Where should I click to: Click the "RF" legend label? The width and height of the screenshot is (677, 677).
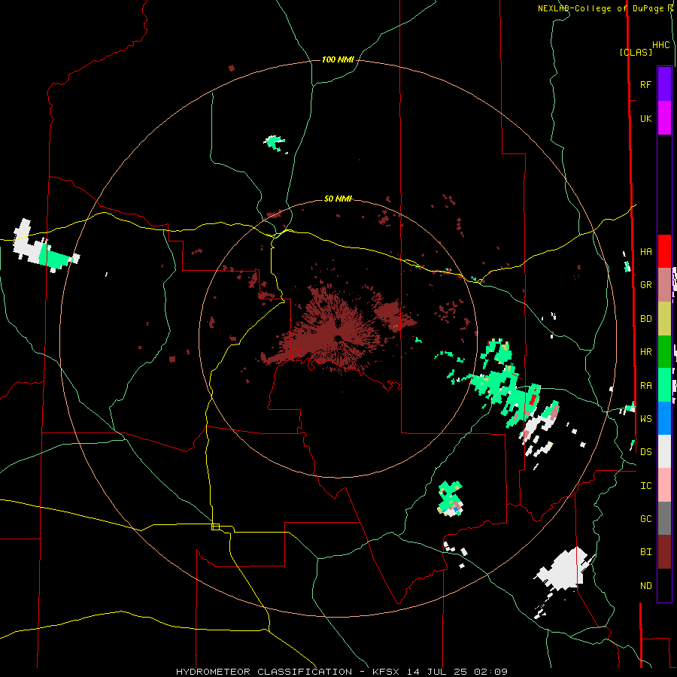click(645, 84)
